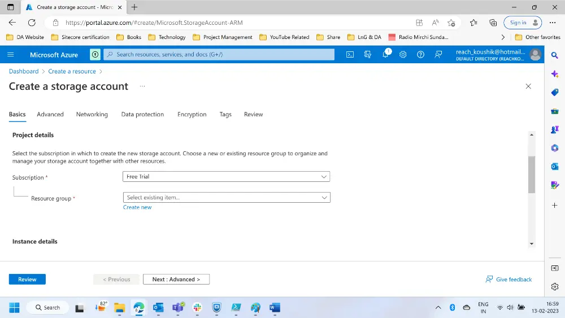This screenshot has width=565, height=318.
Task: Click Create new resource group link
Action: coord(137,207)
